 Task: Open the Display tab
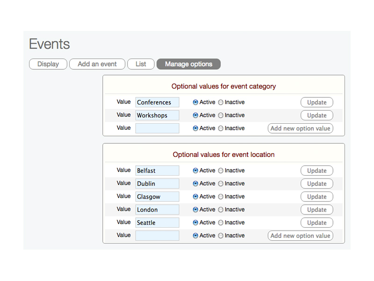(48, 64)
